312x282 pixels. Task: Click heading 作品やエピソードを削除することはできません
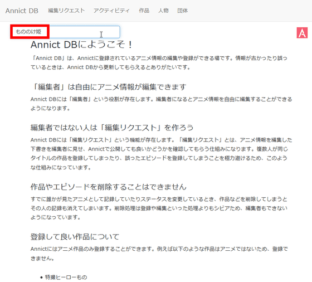pyautogui.click(x=109, y=187)
